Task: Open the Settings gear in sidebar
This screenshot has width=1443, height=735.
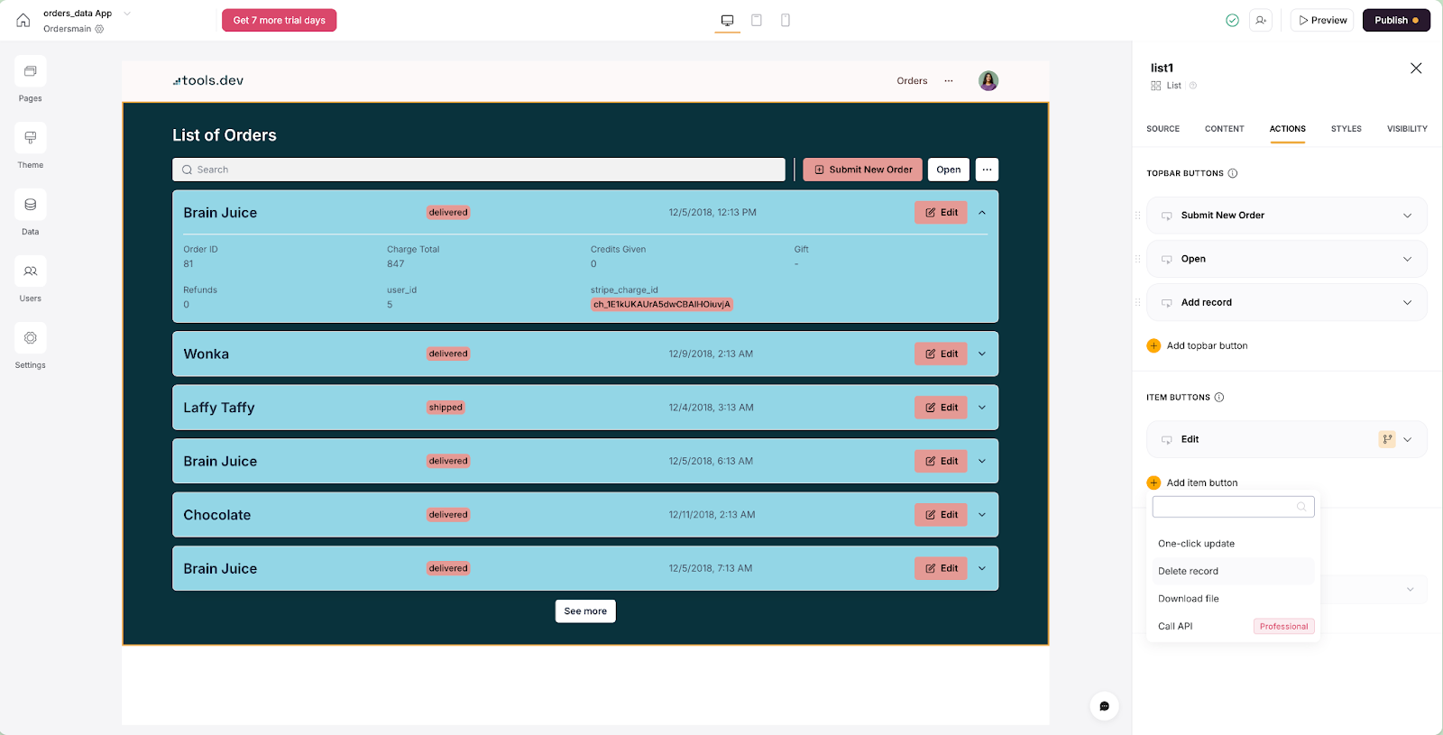Action: (30, 339)
